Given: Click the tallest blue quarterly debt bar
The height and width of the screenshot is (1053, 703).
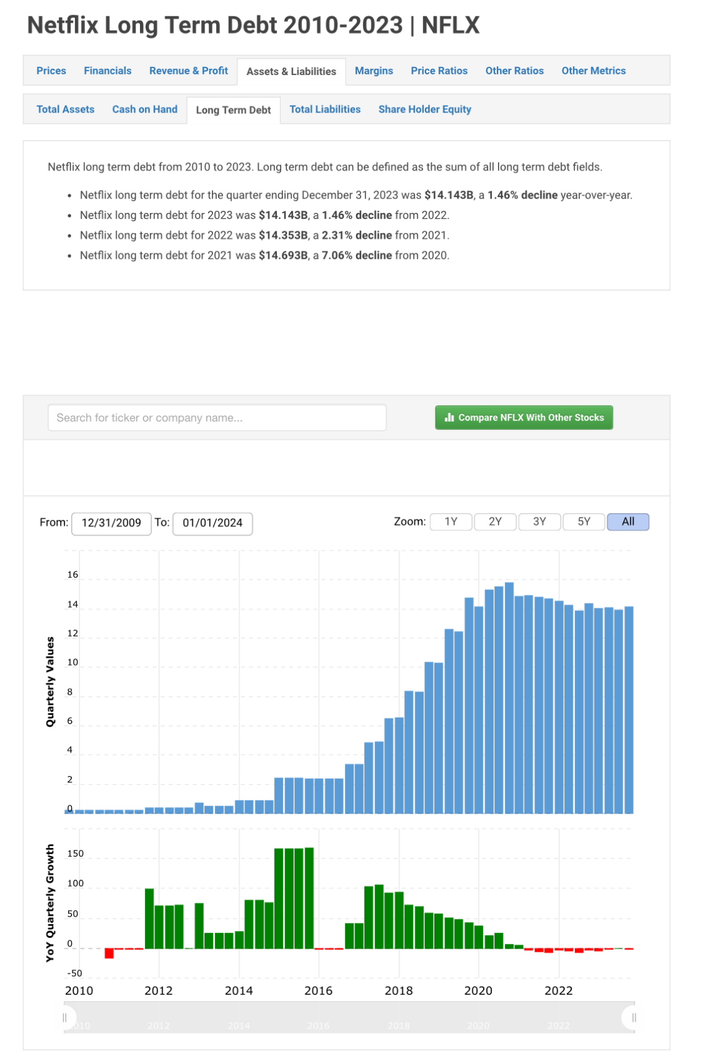Looking at the screenshot, I should coord(509,698).
